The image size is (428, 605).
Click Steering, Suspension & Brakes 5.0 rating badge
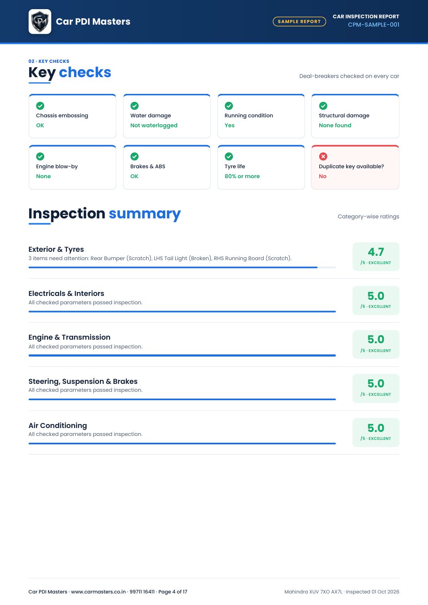(376, 388)
